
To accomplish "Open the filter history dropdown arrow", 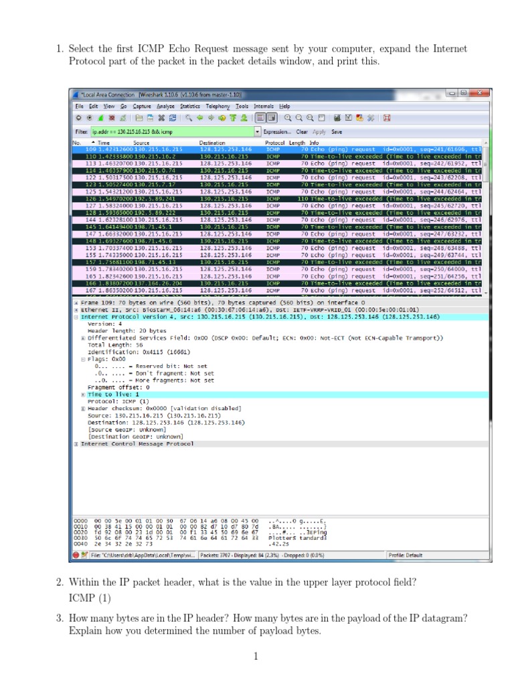I will point(258,131).
